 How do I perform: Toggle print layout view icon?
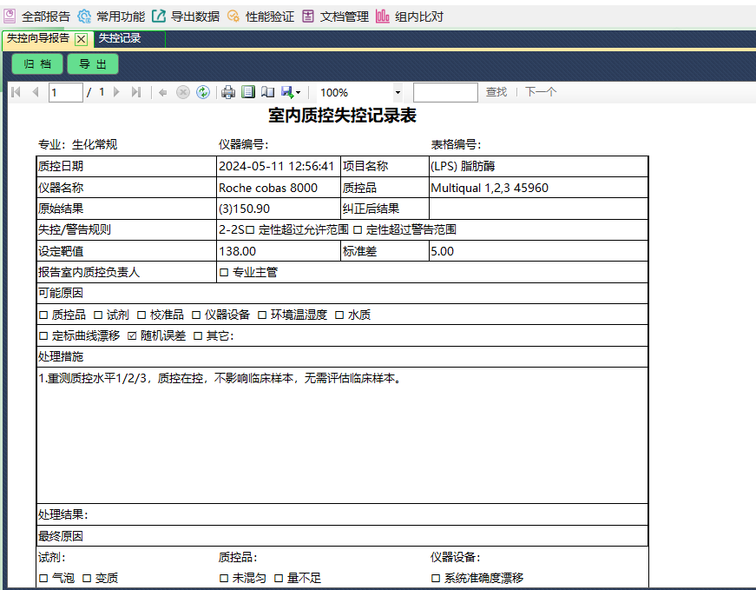[248, 92]
